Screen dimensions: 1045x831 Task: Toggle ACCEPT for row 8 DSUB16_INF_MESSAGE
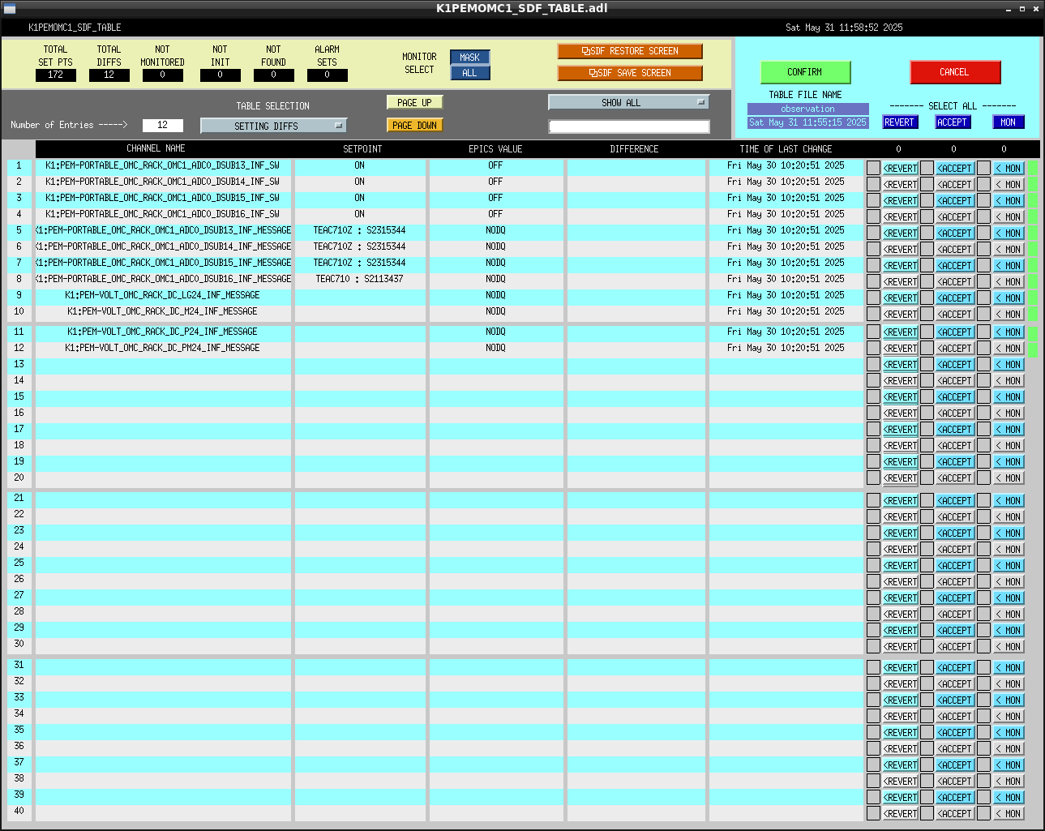point(956,282)
